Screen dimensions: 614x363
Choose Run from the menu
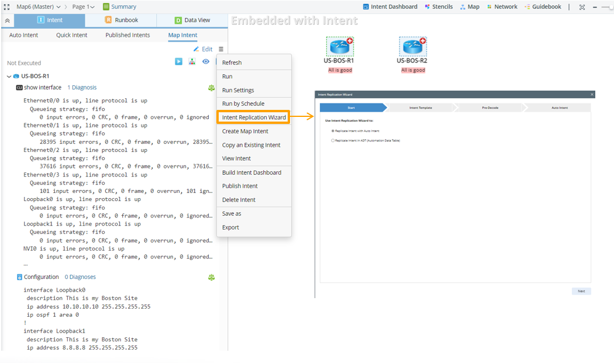tap(254, 77)
